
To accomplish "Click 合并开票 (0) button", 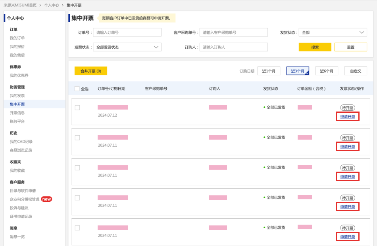I will [x=91, y=71].
